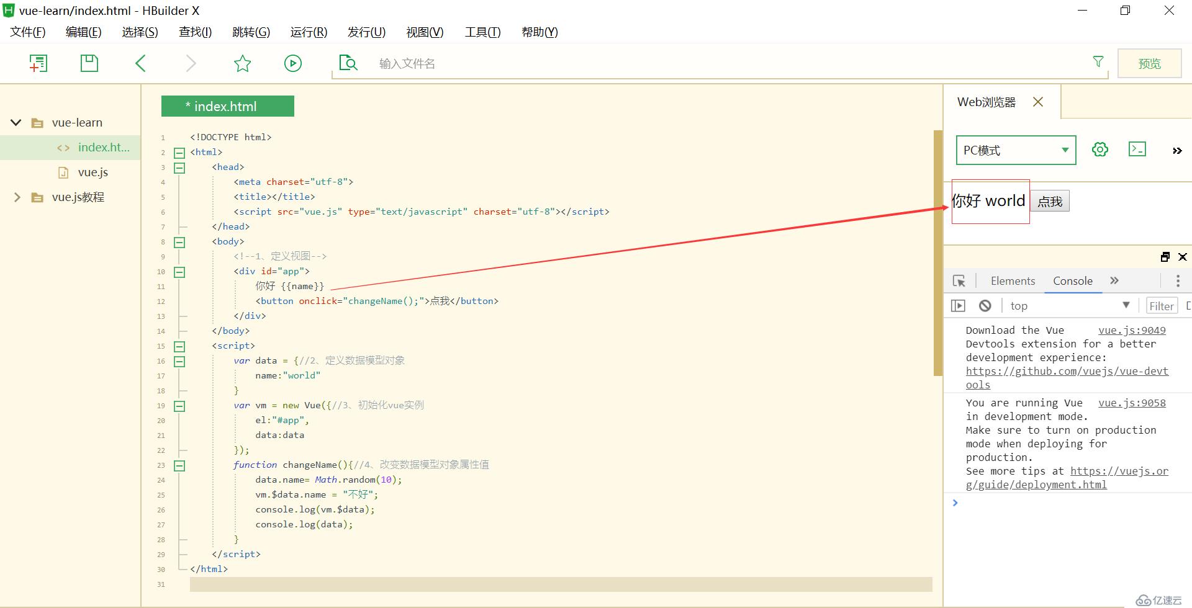Open the PC模式 dropdown
This screenshot has height=608, width=1192.
pos(1016,150)
